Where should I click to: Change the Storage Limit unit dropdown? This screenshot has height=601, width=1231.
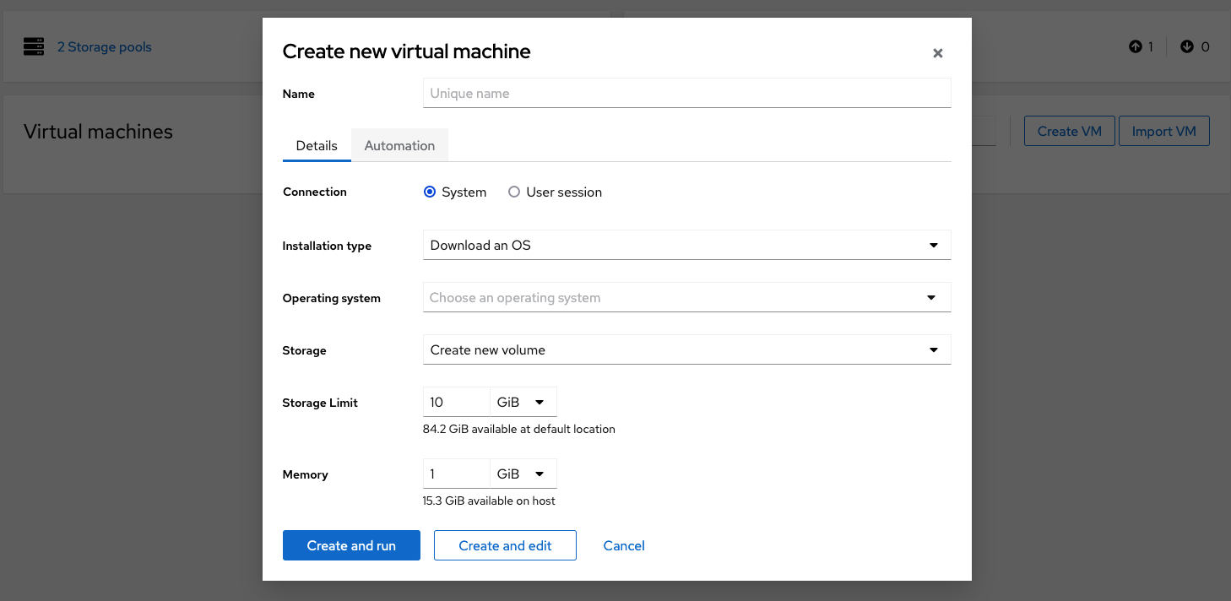click(x=523, y=402)
